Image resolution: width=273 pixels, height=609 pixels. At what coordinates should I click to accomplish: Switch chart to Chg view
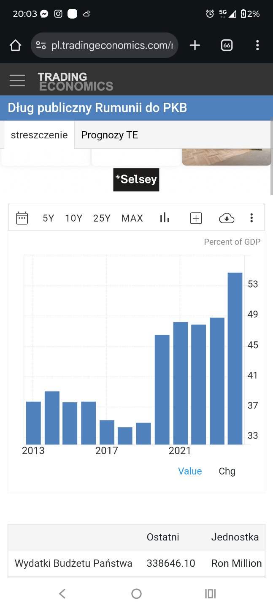[x=227, y=471]
